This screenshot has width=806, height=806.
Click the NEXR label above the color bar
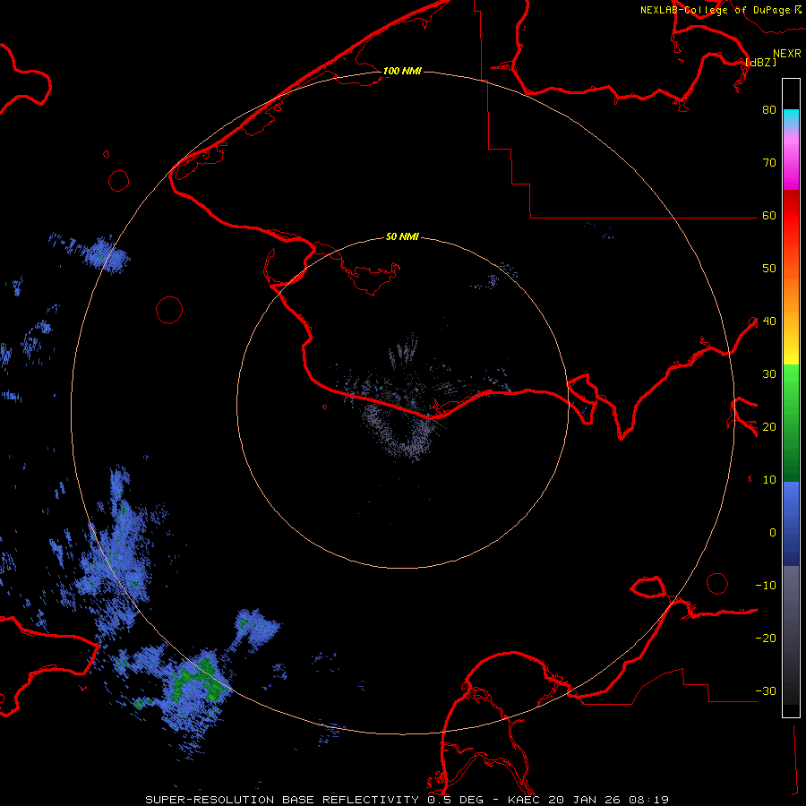click(787, 54)
